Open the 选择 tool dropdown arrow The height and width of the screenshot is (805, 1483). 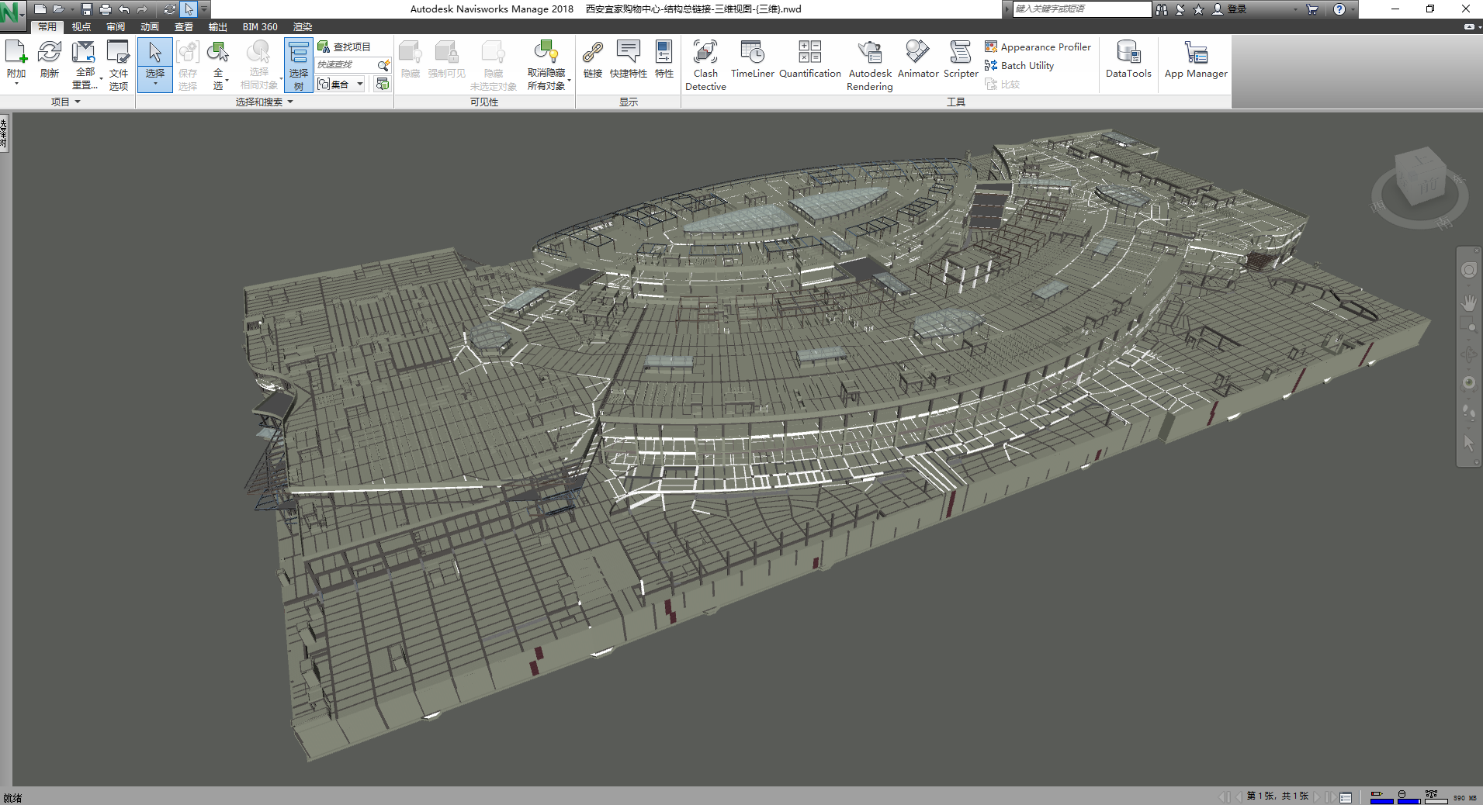(155, 85)
